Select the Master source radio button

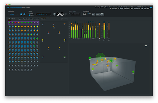29,15
